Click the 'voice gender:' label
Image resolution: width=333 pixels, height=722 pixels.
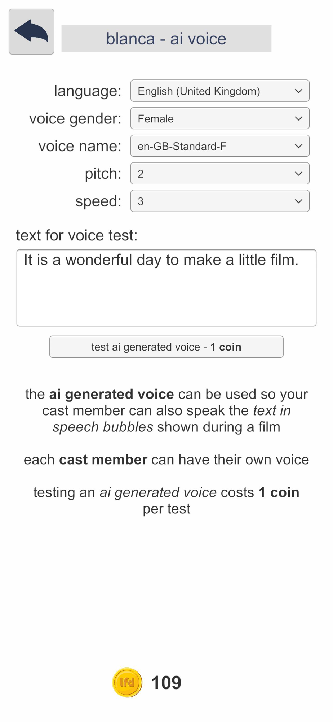pyautogui.click(x=75, y=118)
